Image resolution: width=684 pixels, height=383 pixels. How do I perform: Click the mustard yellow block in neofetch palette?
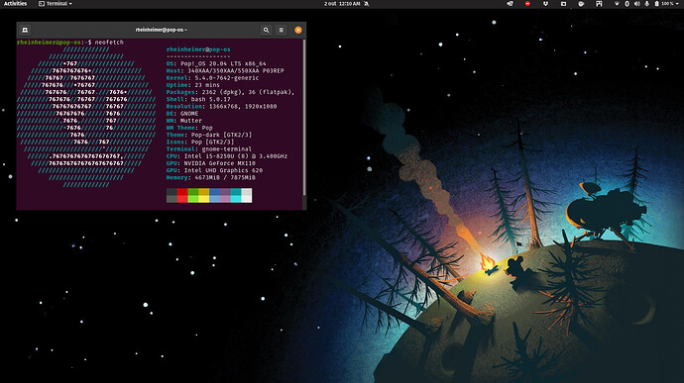tap(204, 192)
